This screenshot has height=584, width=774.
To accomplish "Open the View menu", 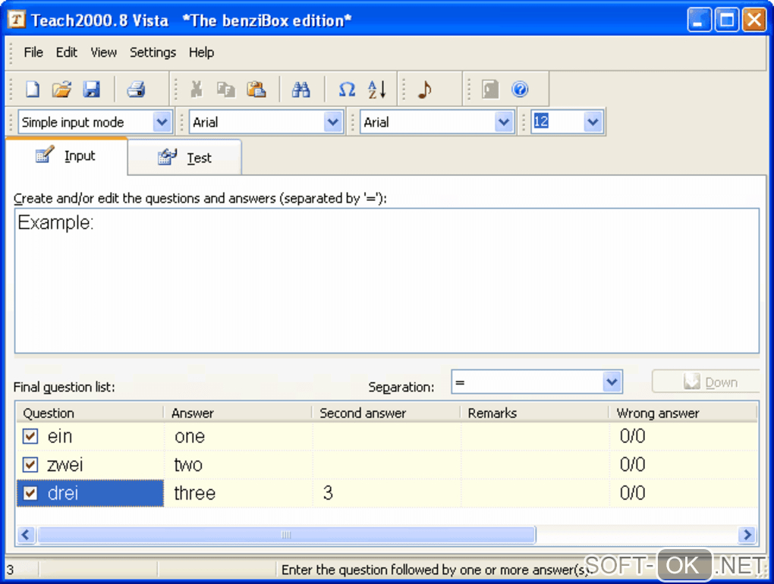I will click(104, 52).
